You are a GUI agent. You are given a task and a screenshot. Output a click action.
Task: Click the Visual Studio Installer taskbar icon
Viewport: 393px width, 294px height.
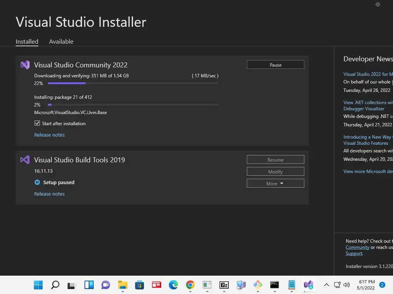(309, 285)
